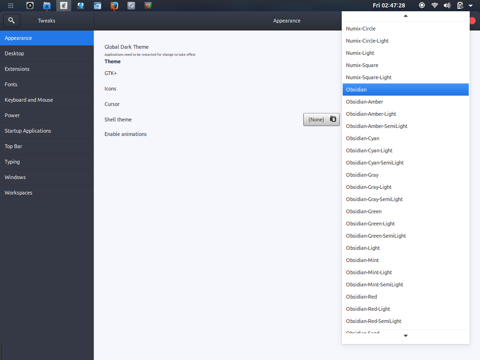
Task: Select the Obsidian-Mint option
Action: [x=405, y=260]
